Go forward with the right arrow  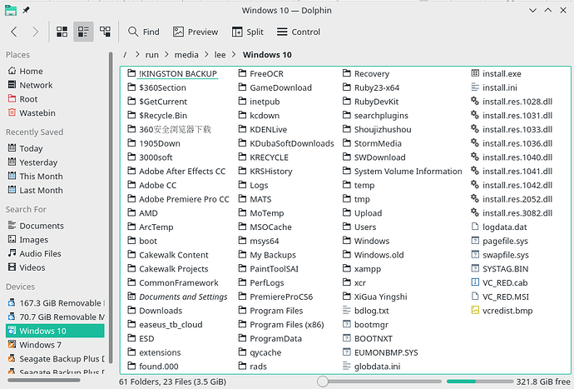click(35, 32)
